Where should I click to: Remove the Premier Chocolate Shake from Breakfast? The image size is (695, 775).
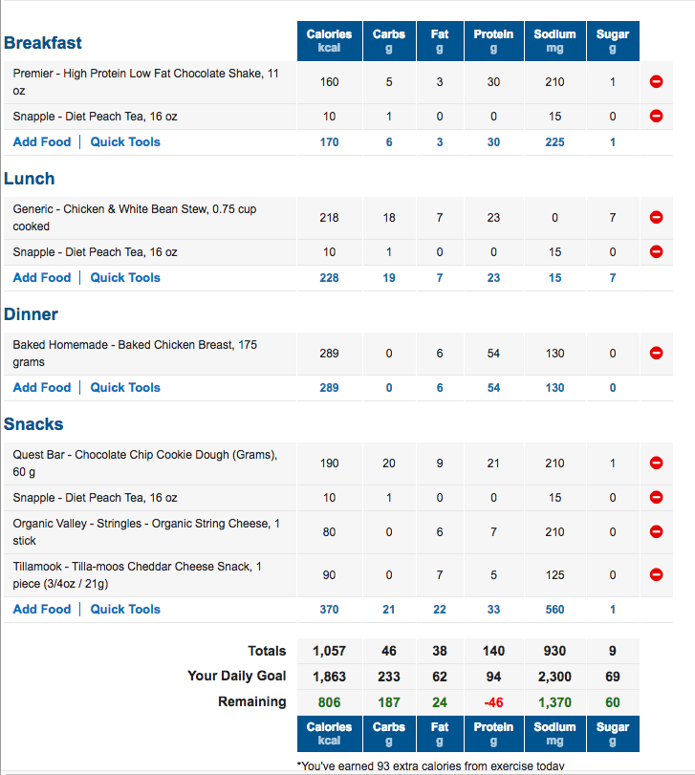(656, 81)
